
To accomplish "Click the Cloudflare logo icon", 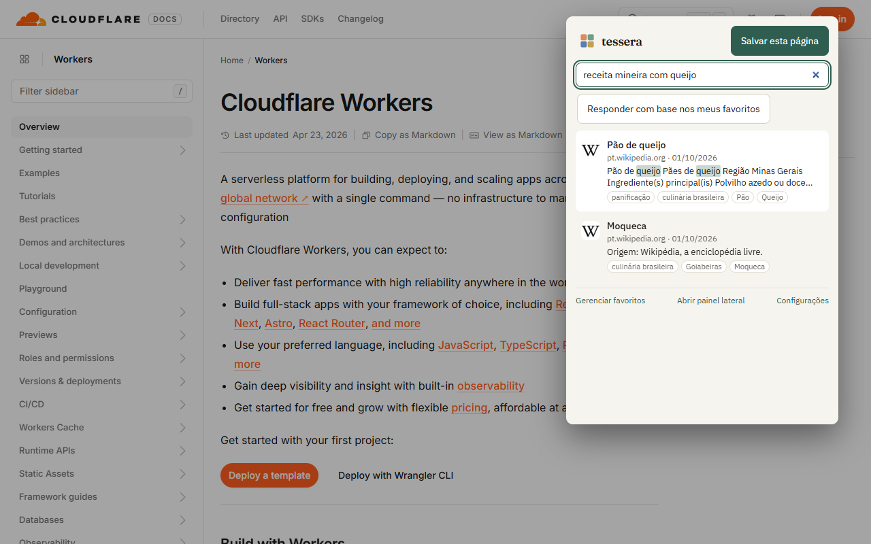I will point(31,19).
